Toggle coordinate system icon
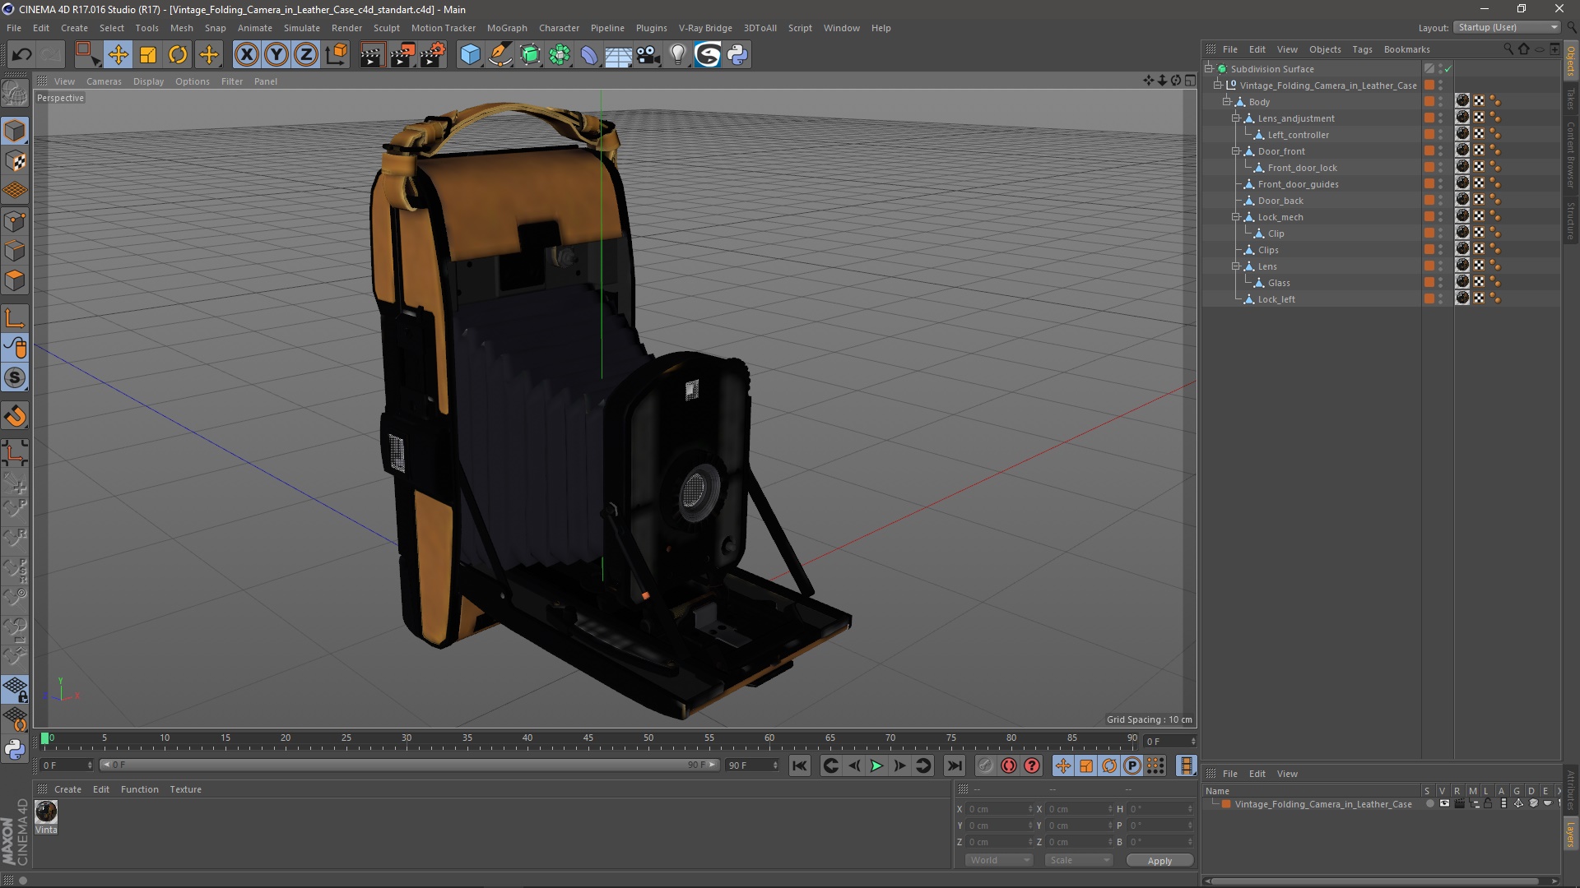The width and height of the screenshot is (1580, 888). pos(337,55)
